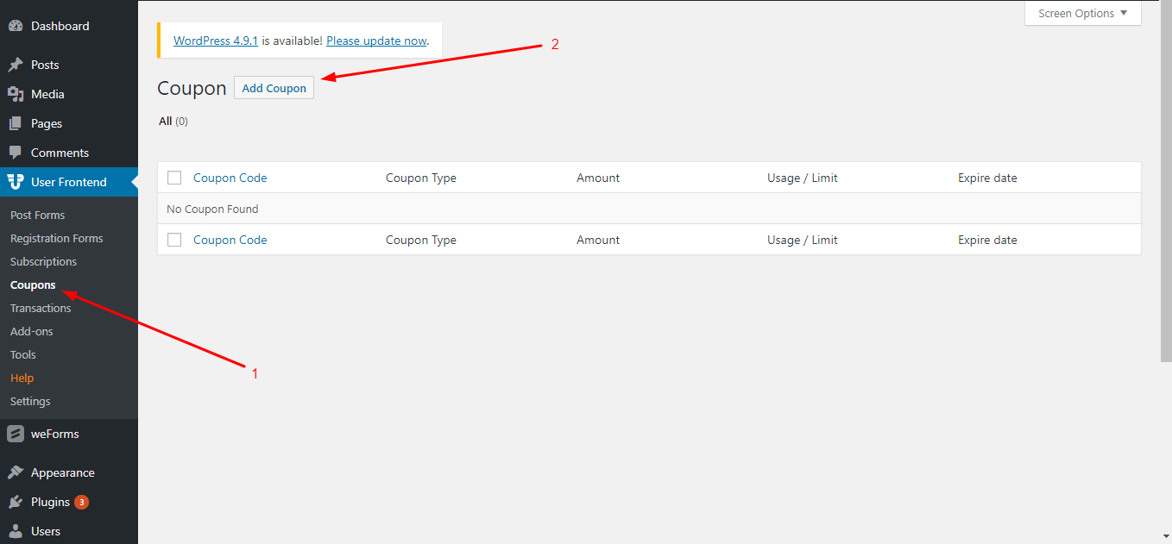Screen dimensions: 1172x544
Task: Go to Subscriptions submenu
Action: 43,261
